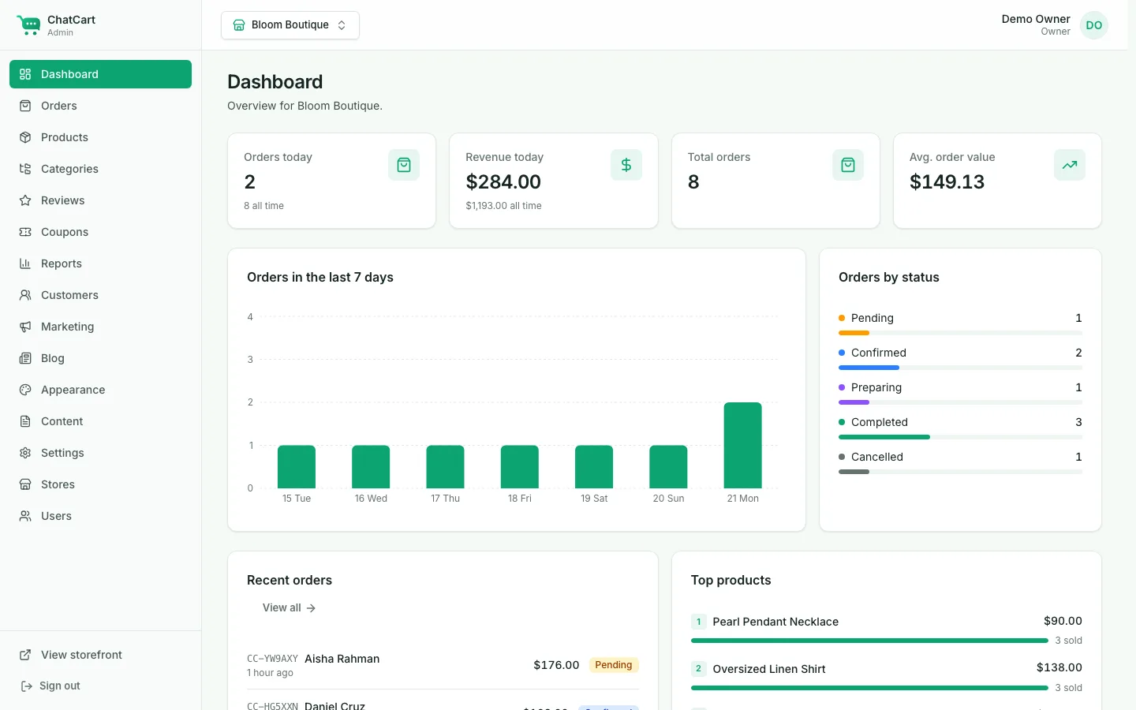Select the Products box icon
The height and width of the screenshot is (710, 1136).
pos(25,137)
